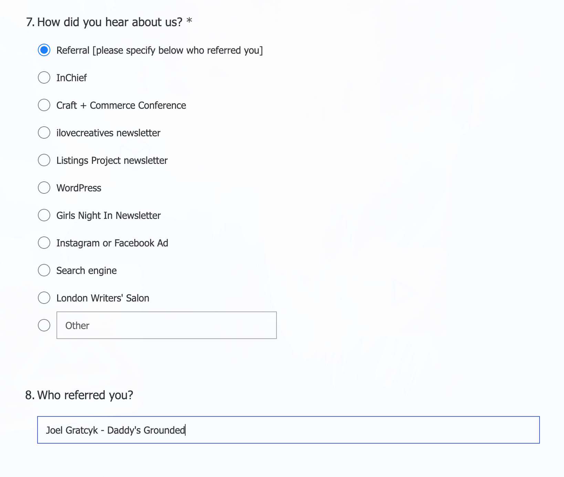This screenshot has width=564, height=477.
Task: Select ilovecreatives newsletter option
Action: tap(44, 133)
